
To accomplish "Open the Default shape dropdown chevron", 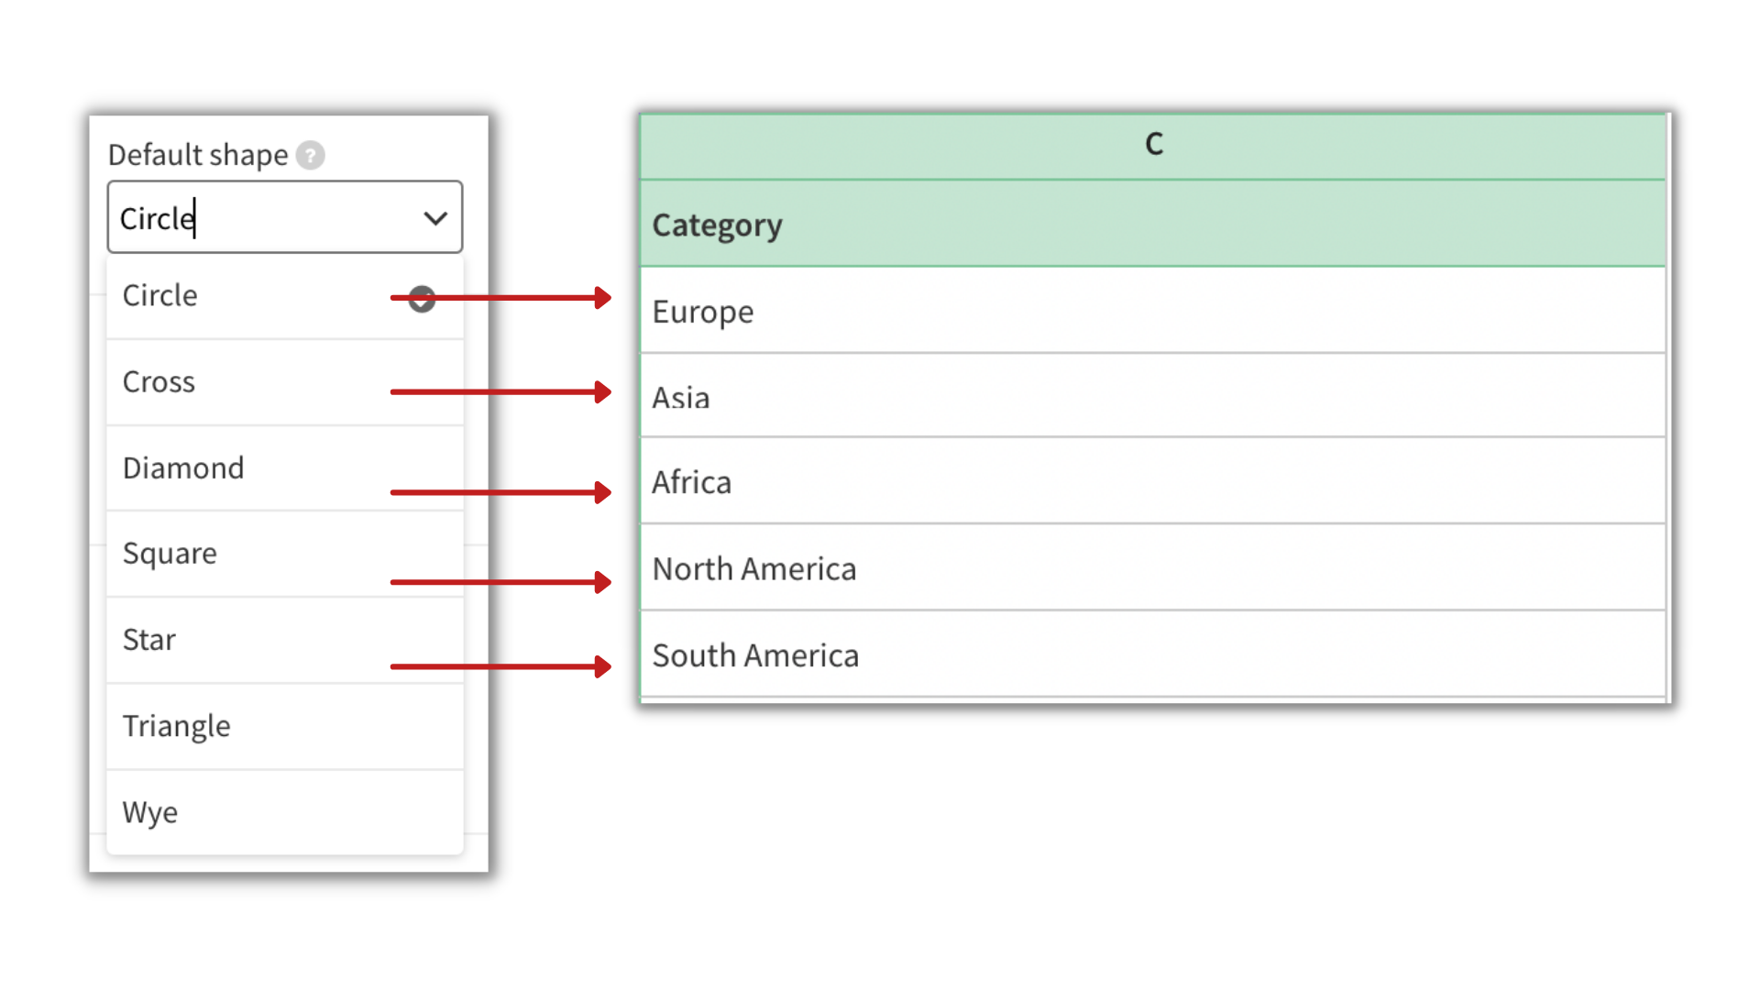I will coord(435,218).
